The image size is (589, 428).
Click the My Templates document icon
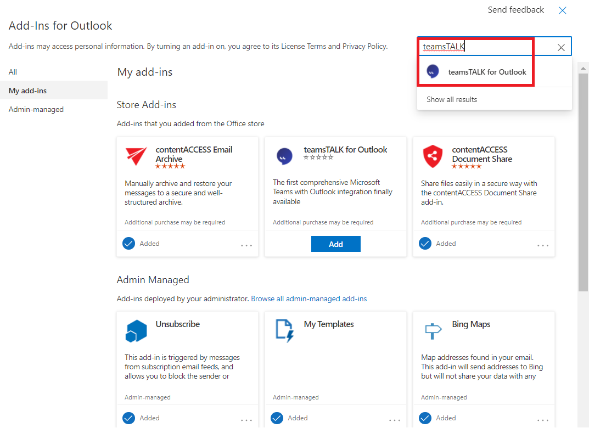tap(284, 331)
